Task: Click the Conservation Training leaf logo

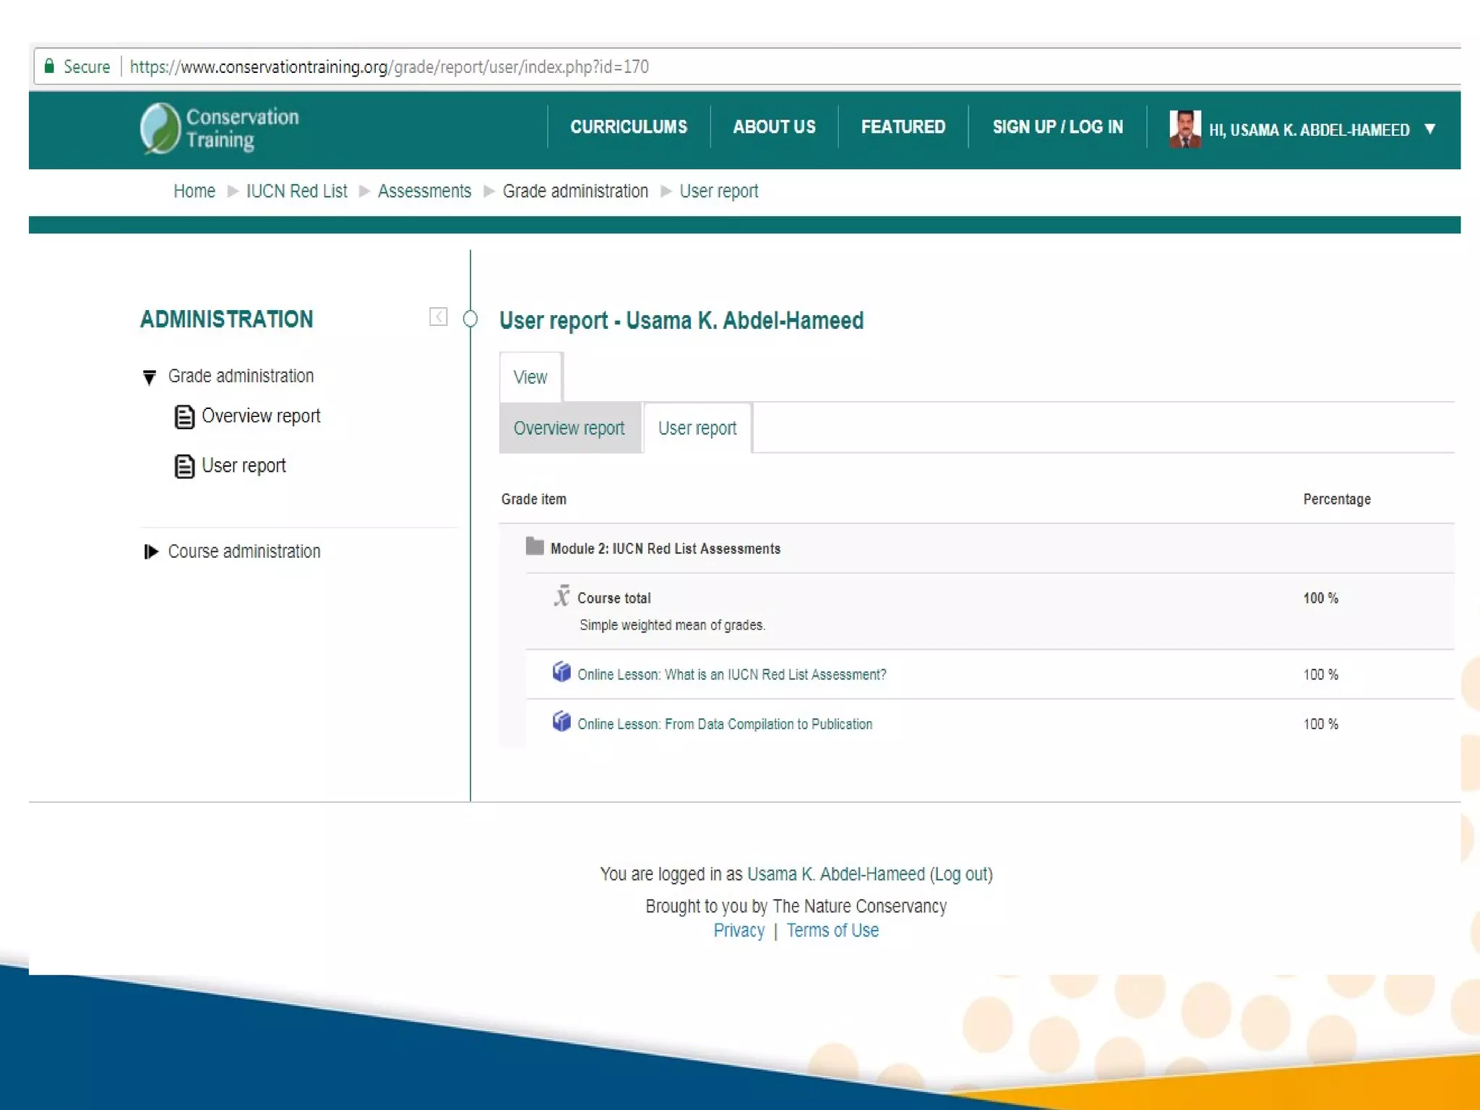Action: [160, 128]
